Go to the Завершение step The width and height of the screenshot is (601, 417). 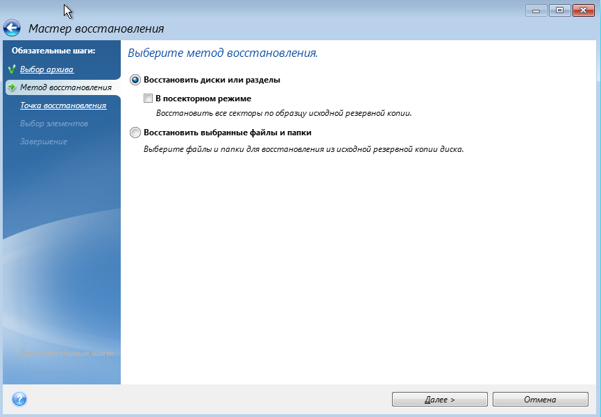(43, 142)
